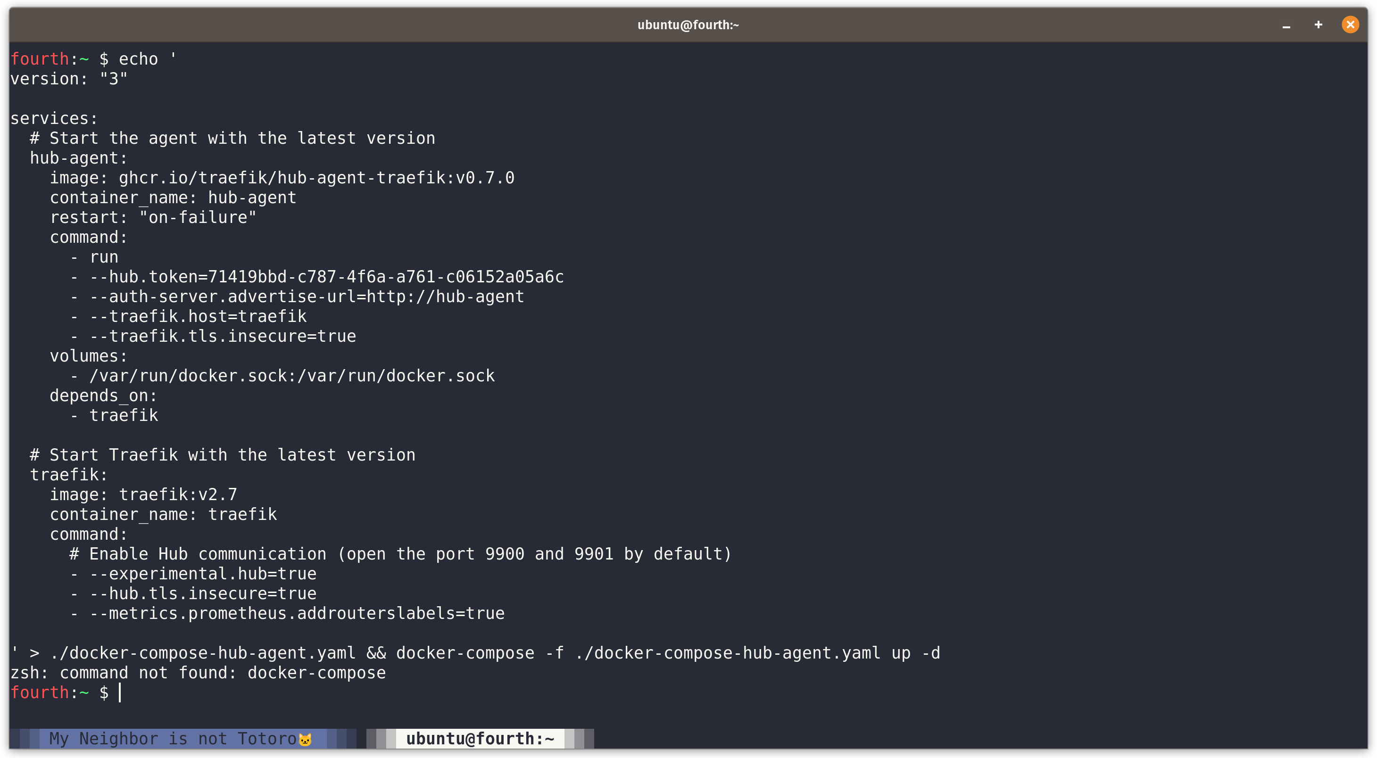The height and width of the screenshot is (758, 1377).
Task: Click the /var/run/docker.sock volume path
Action: pyautogui.click(x=292, y=376)
